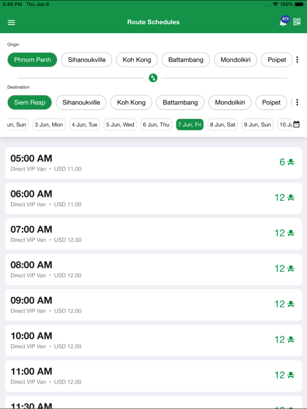307x409 pixels.
Task: Choose Poipet as origin
Action: tap(277, 60)
